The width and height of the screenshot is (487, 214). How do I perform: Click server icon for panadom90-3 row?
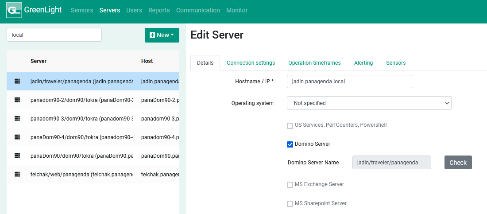click(17, 118)
